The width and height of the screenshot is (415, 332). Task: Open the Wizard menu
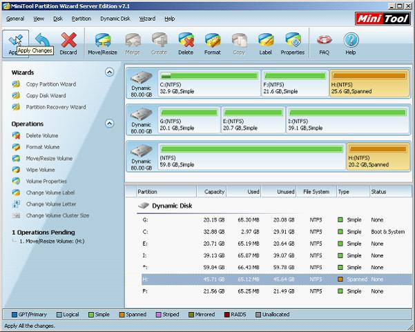pyautogui.click(x=147, y=19)
